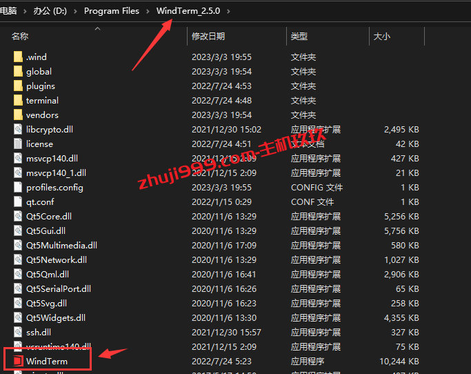Select the terminal folder icon
Screen dimensions: 471x374
coord(18,101)
